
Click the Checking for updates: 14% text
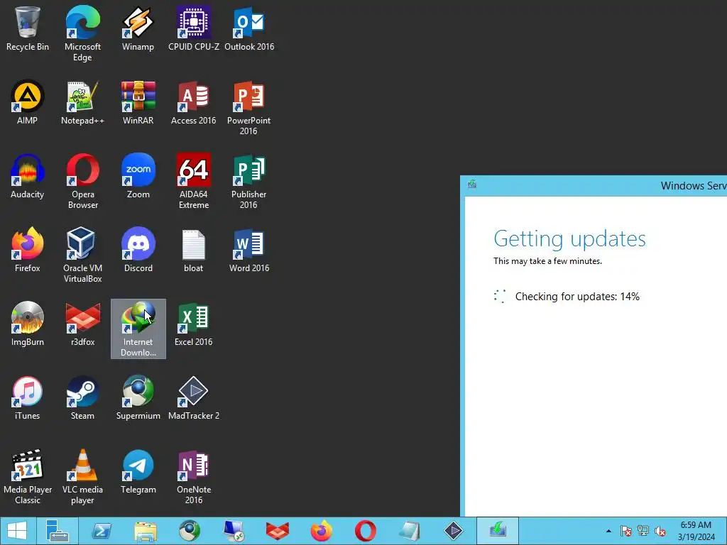[577, 297]
